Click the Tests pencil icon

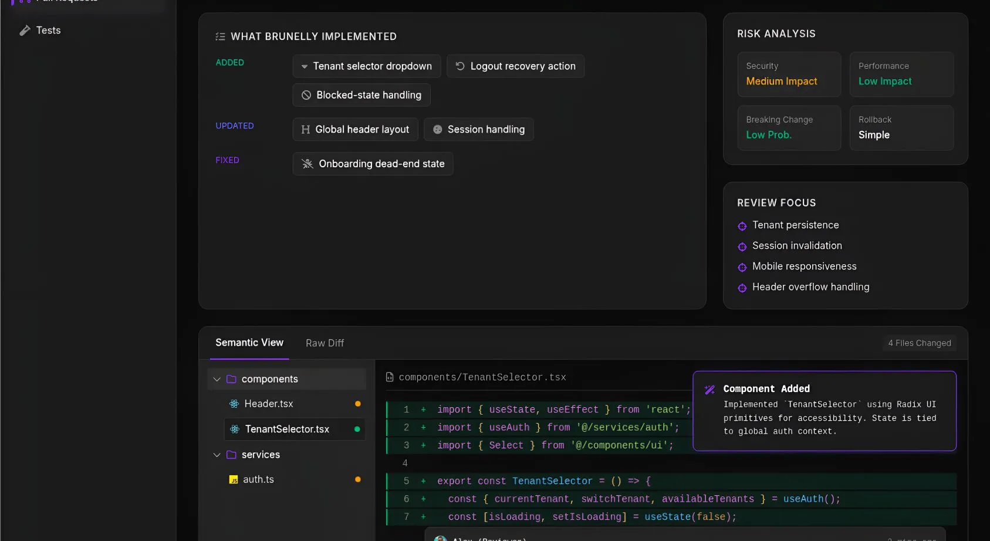(x=25, y=31)
